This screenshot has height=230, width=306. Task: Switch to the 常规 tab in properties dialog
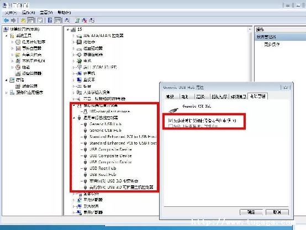point(170,97)
